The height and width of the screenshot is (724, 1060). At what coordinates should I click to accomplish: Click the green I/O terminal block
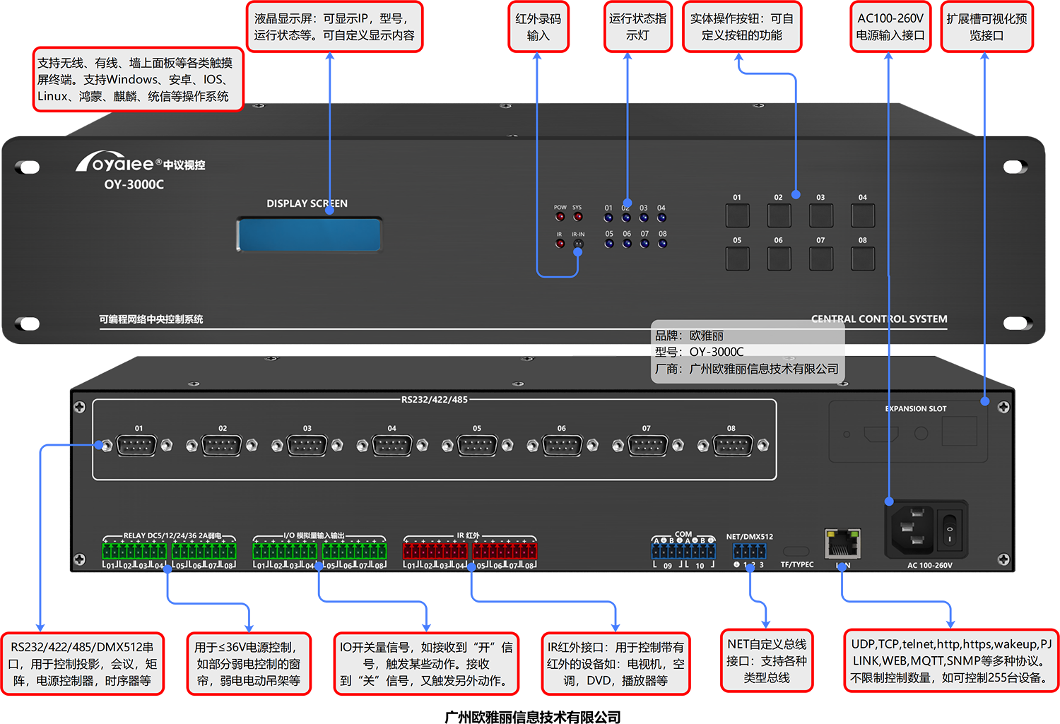click(x=319, y=550)
